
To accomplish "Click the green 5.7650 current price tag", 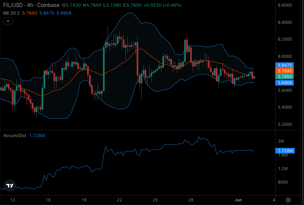I will pyautogui.click(x=284, y=76).
